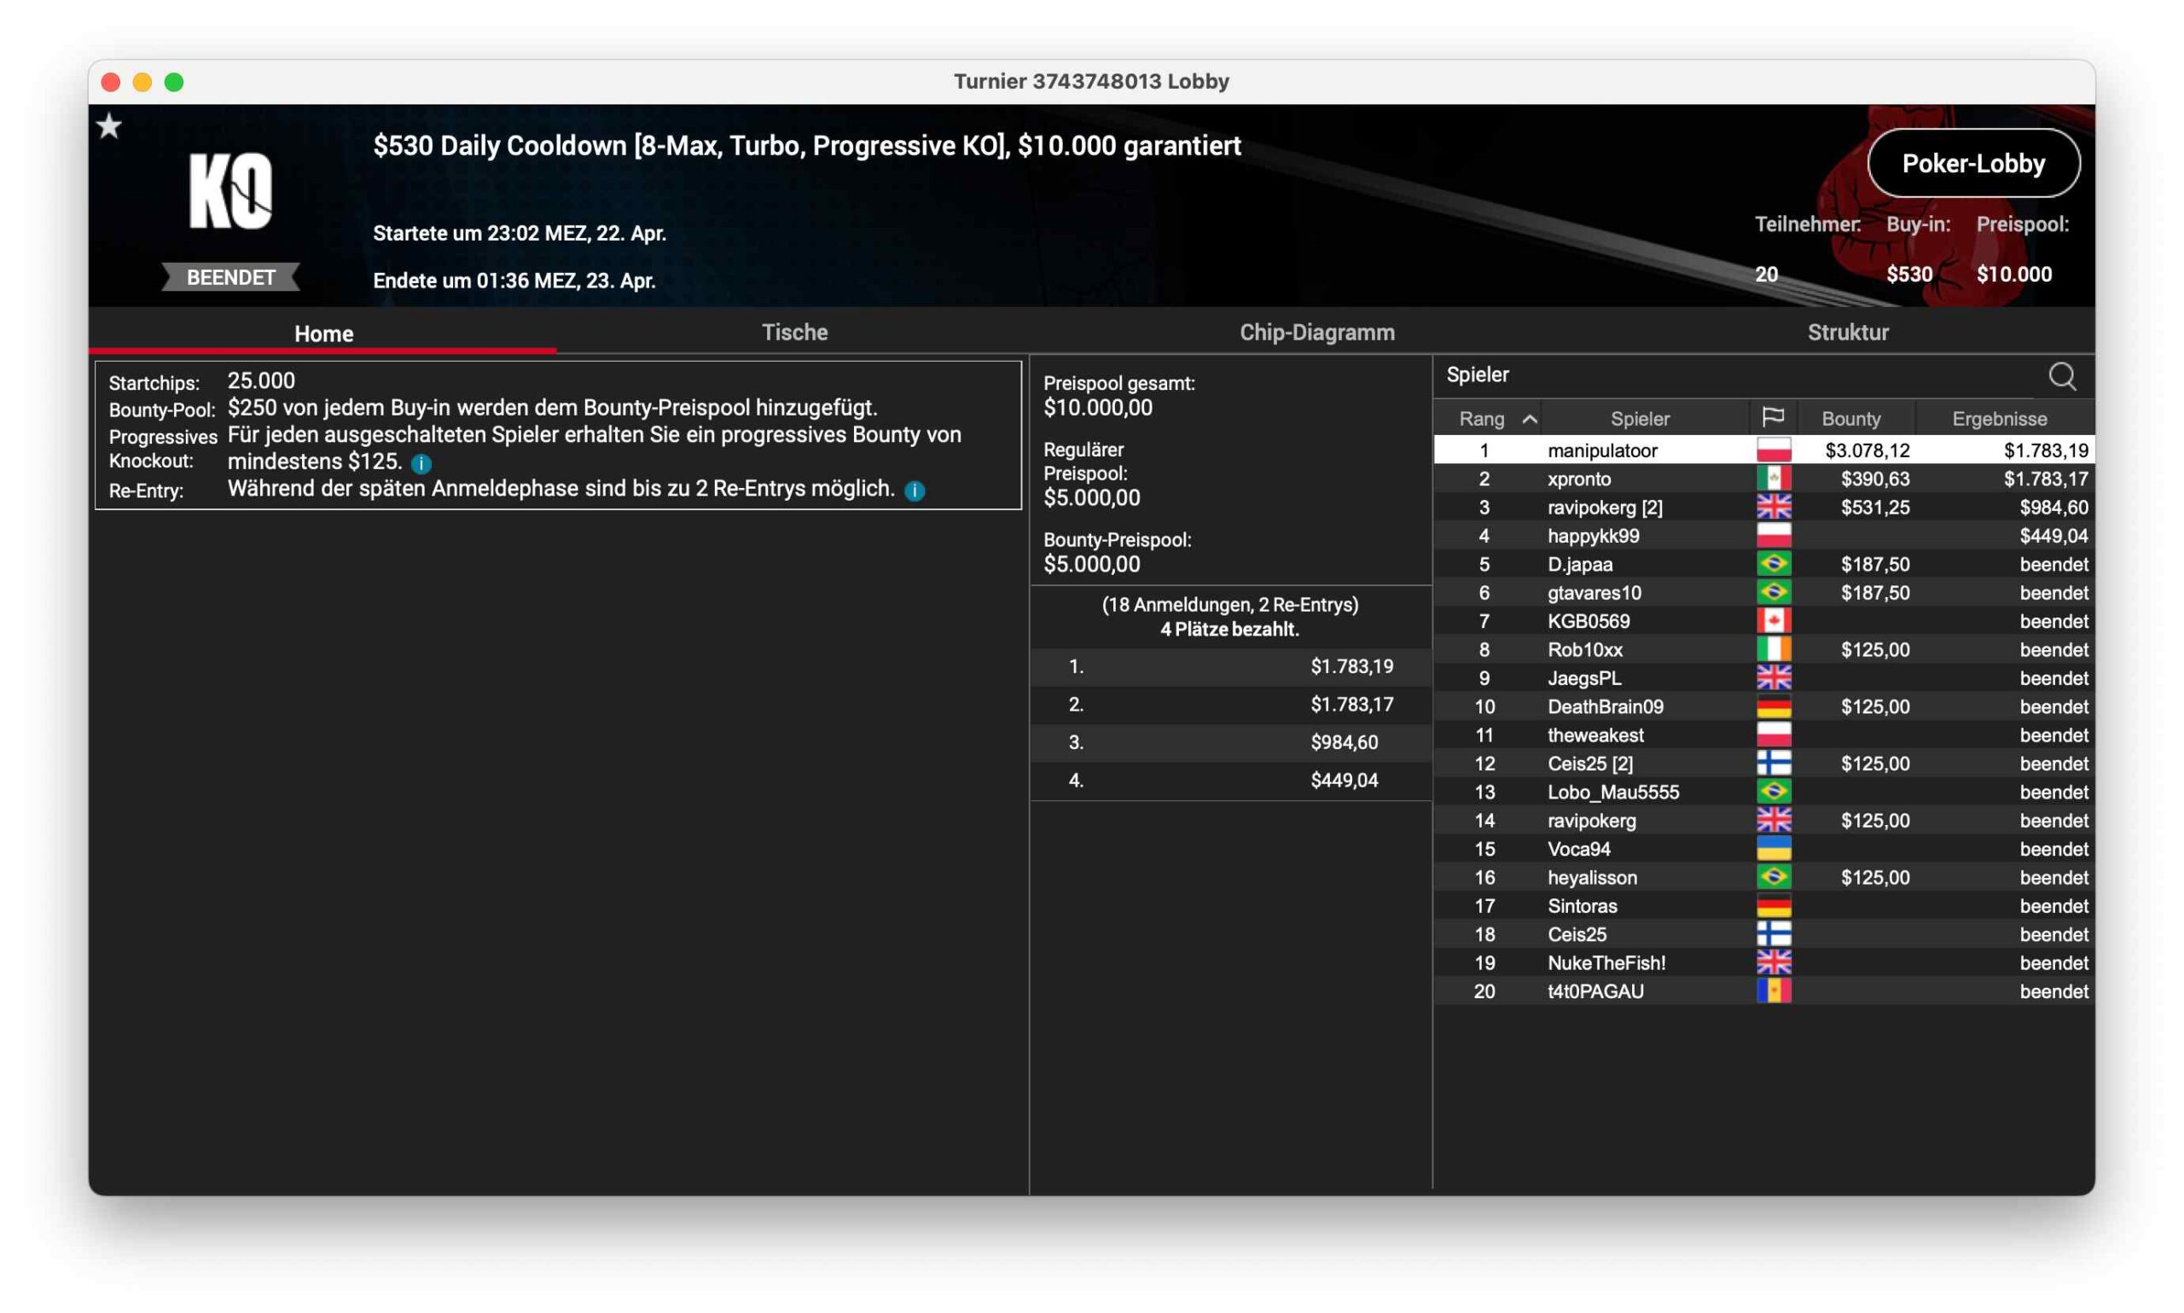Sort by the Spieler column header
The width and height of the screenshot is (2184, 1313).
click(1639, 419)
